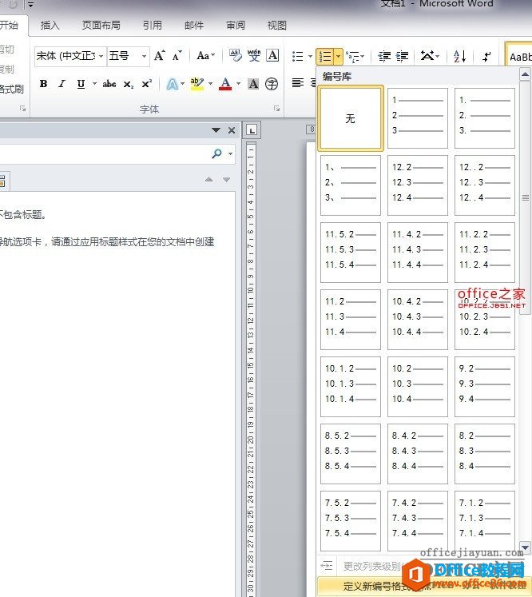
Task: Open font size dropdown
Action: (x=144, y=57)
